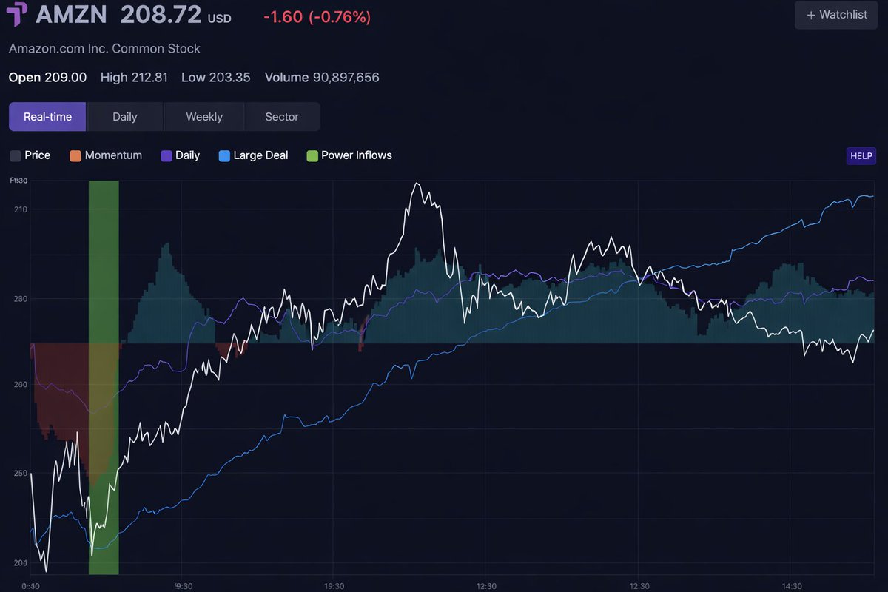Open the Weekly tab
Image resolution: width=888 pixels, height=592 pixels.
pyautogui.click(x=204, y=117)
